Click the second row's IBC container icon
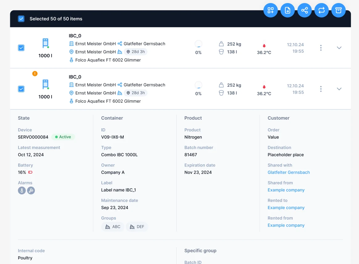359x264 pixels. tap(46, 84)
